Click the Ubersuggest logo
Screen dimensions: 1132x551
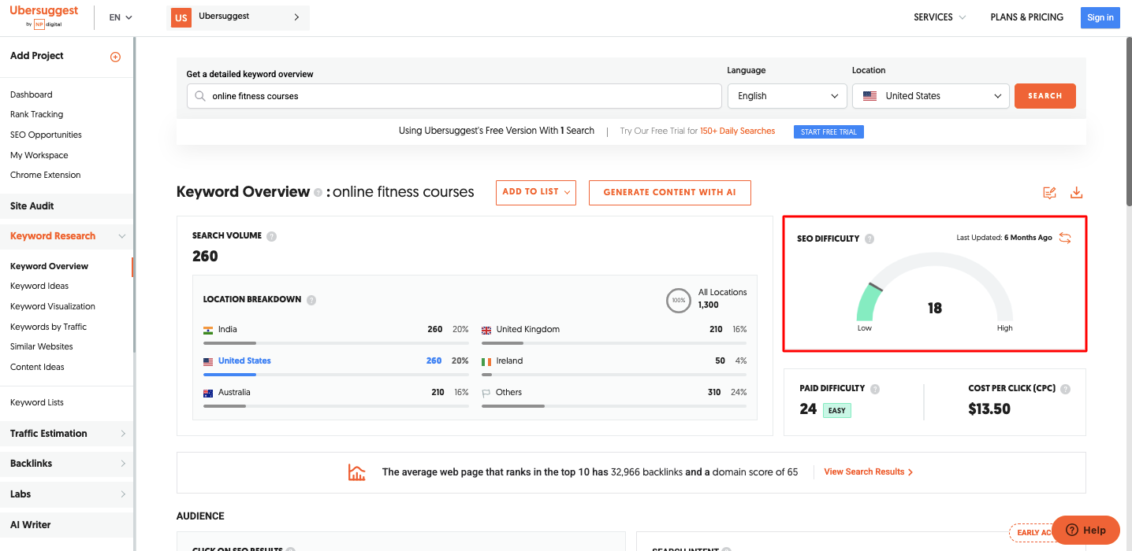coord(44,17)
